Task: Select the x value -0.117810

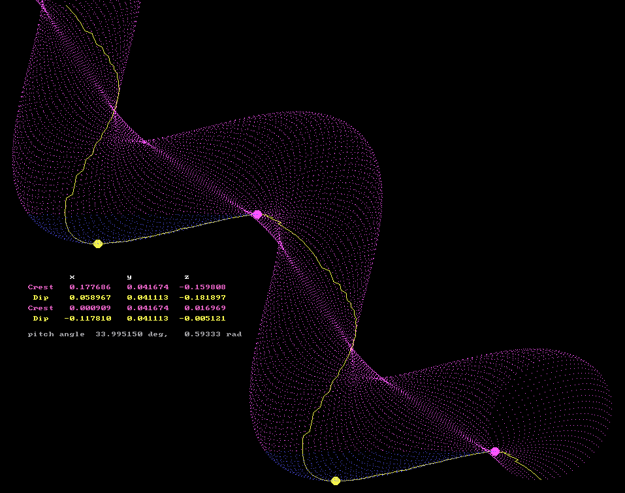Action: [88, 319]
